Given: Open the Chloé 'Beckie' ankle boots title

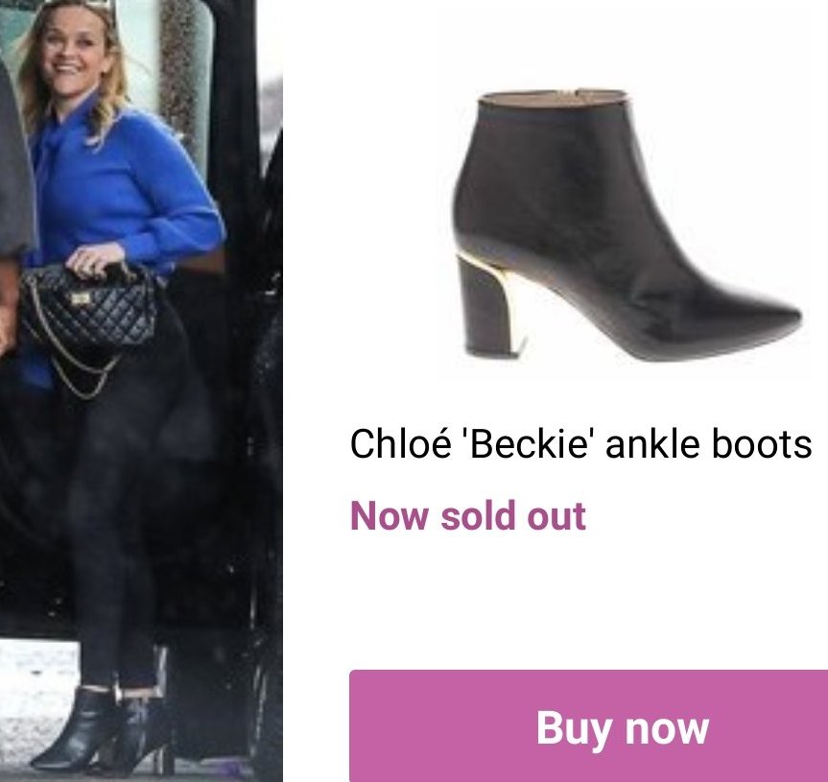Looking at the screenshot, I should [580, 443].
